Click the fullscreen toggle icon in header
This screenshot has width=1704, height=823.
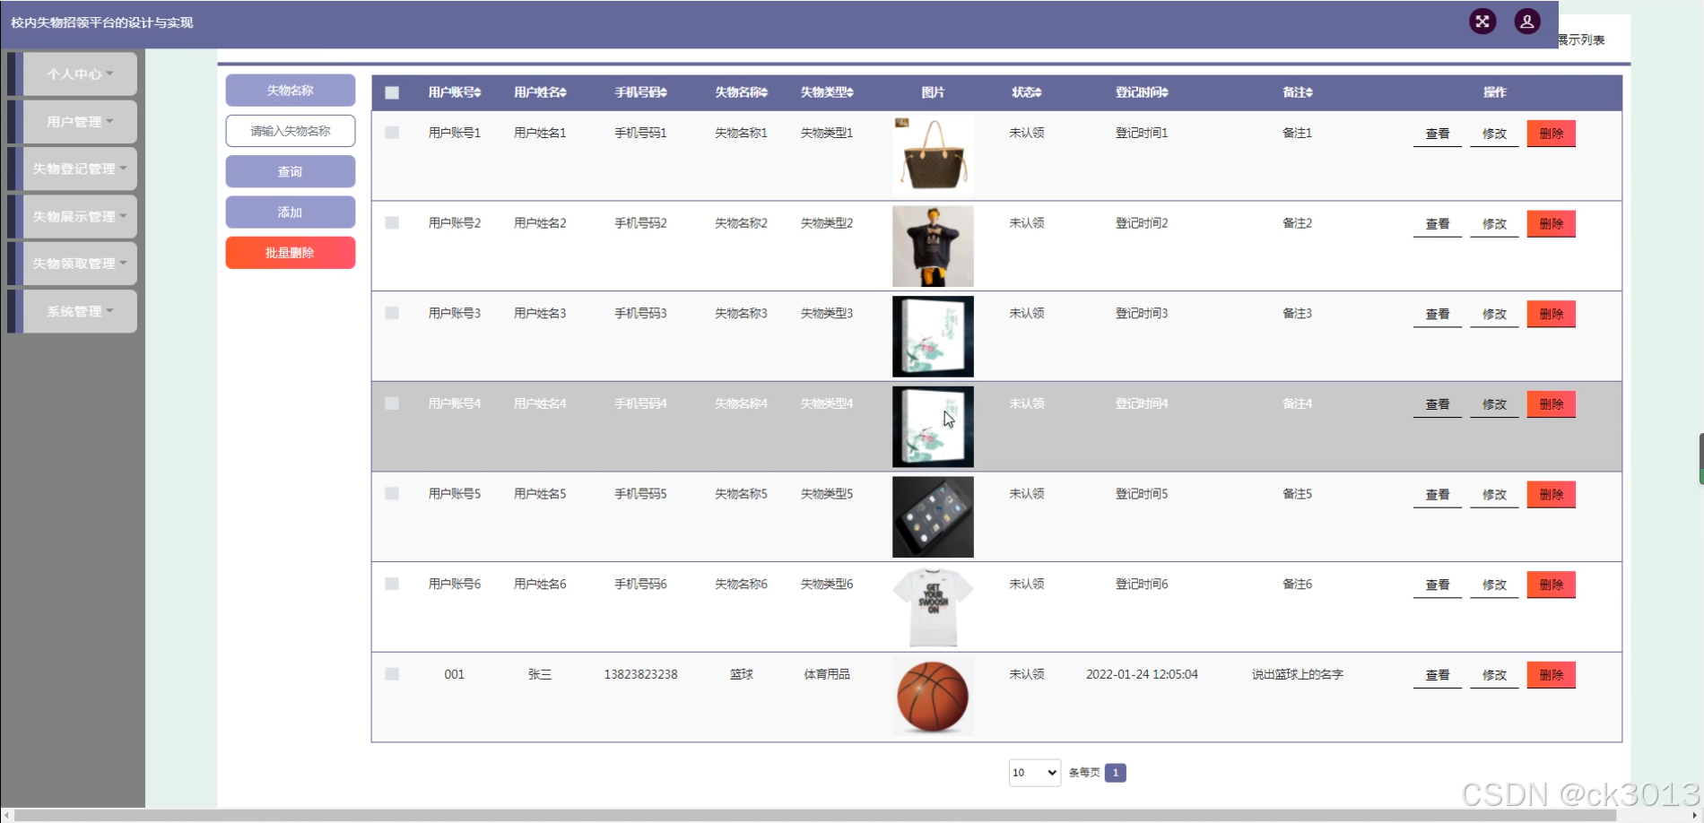(1482, 22)
